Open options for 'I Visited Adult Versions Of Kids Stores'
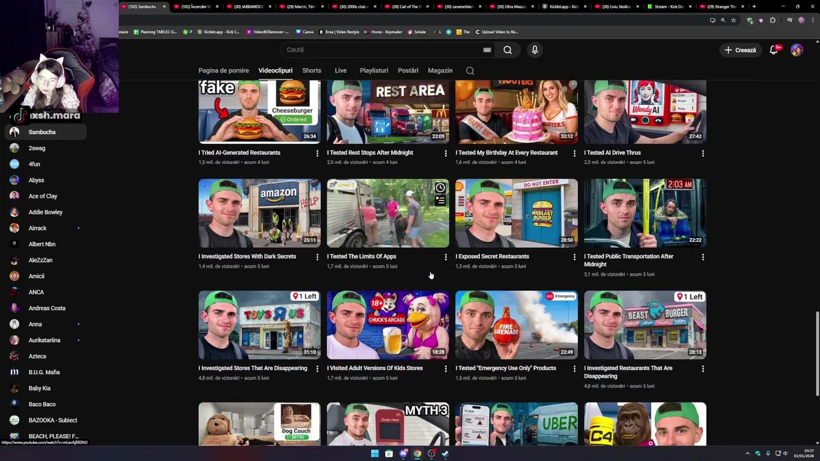Viewport: 820px width, 461px height. pos(446,369)
